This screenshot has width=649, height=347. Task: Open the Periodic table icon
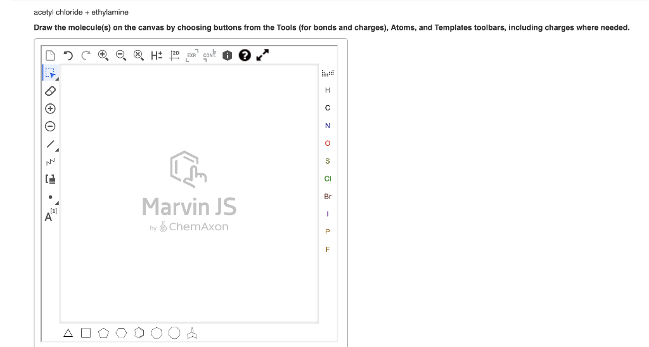328,74
